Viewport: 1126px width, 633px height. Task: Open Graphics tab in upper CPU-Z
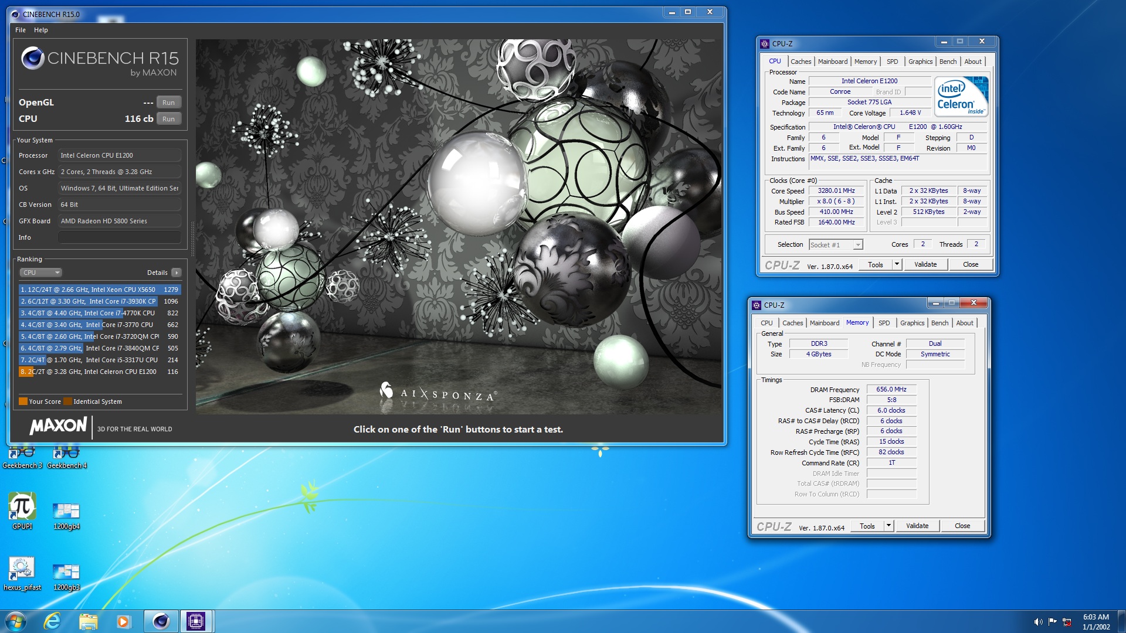click(x=920, y=62)
